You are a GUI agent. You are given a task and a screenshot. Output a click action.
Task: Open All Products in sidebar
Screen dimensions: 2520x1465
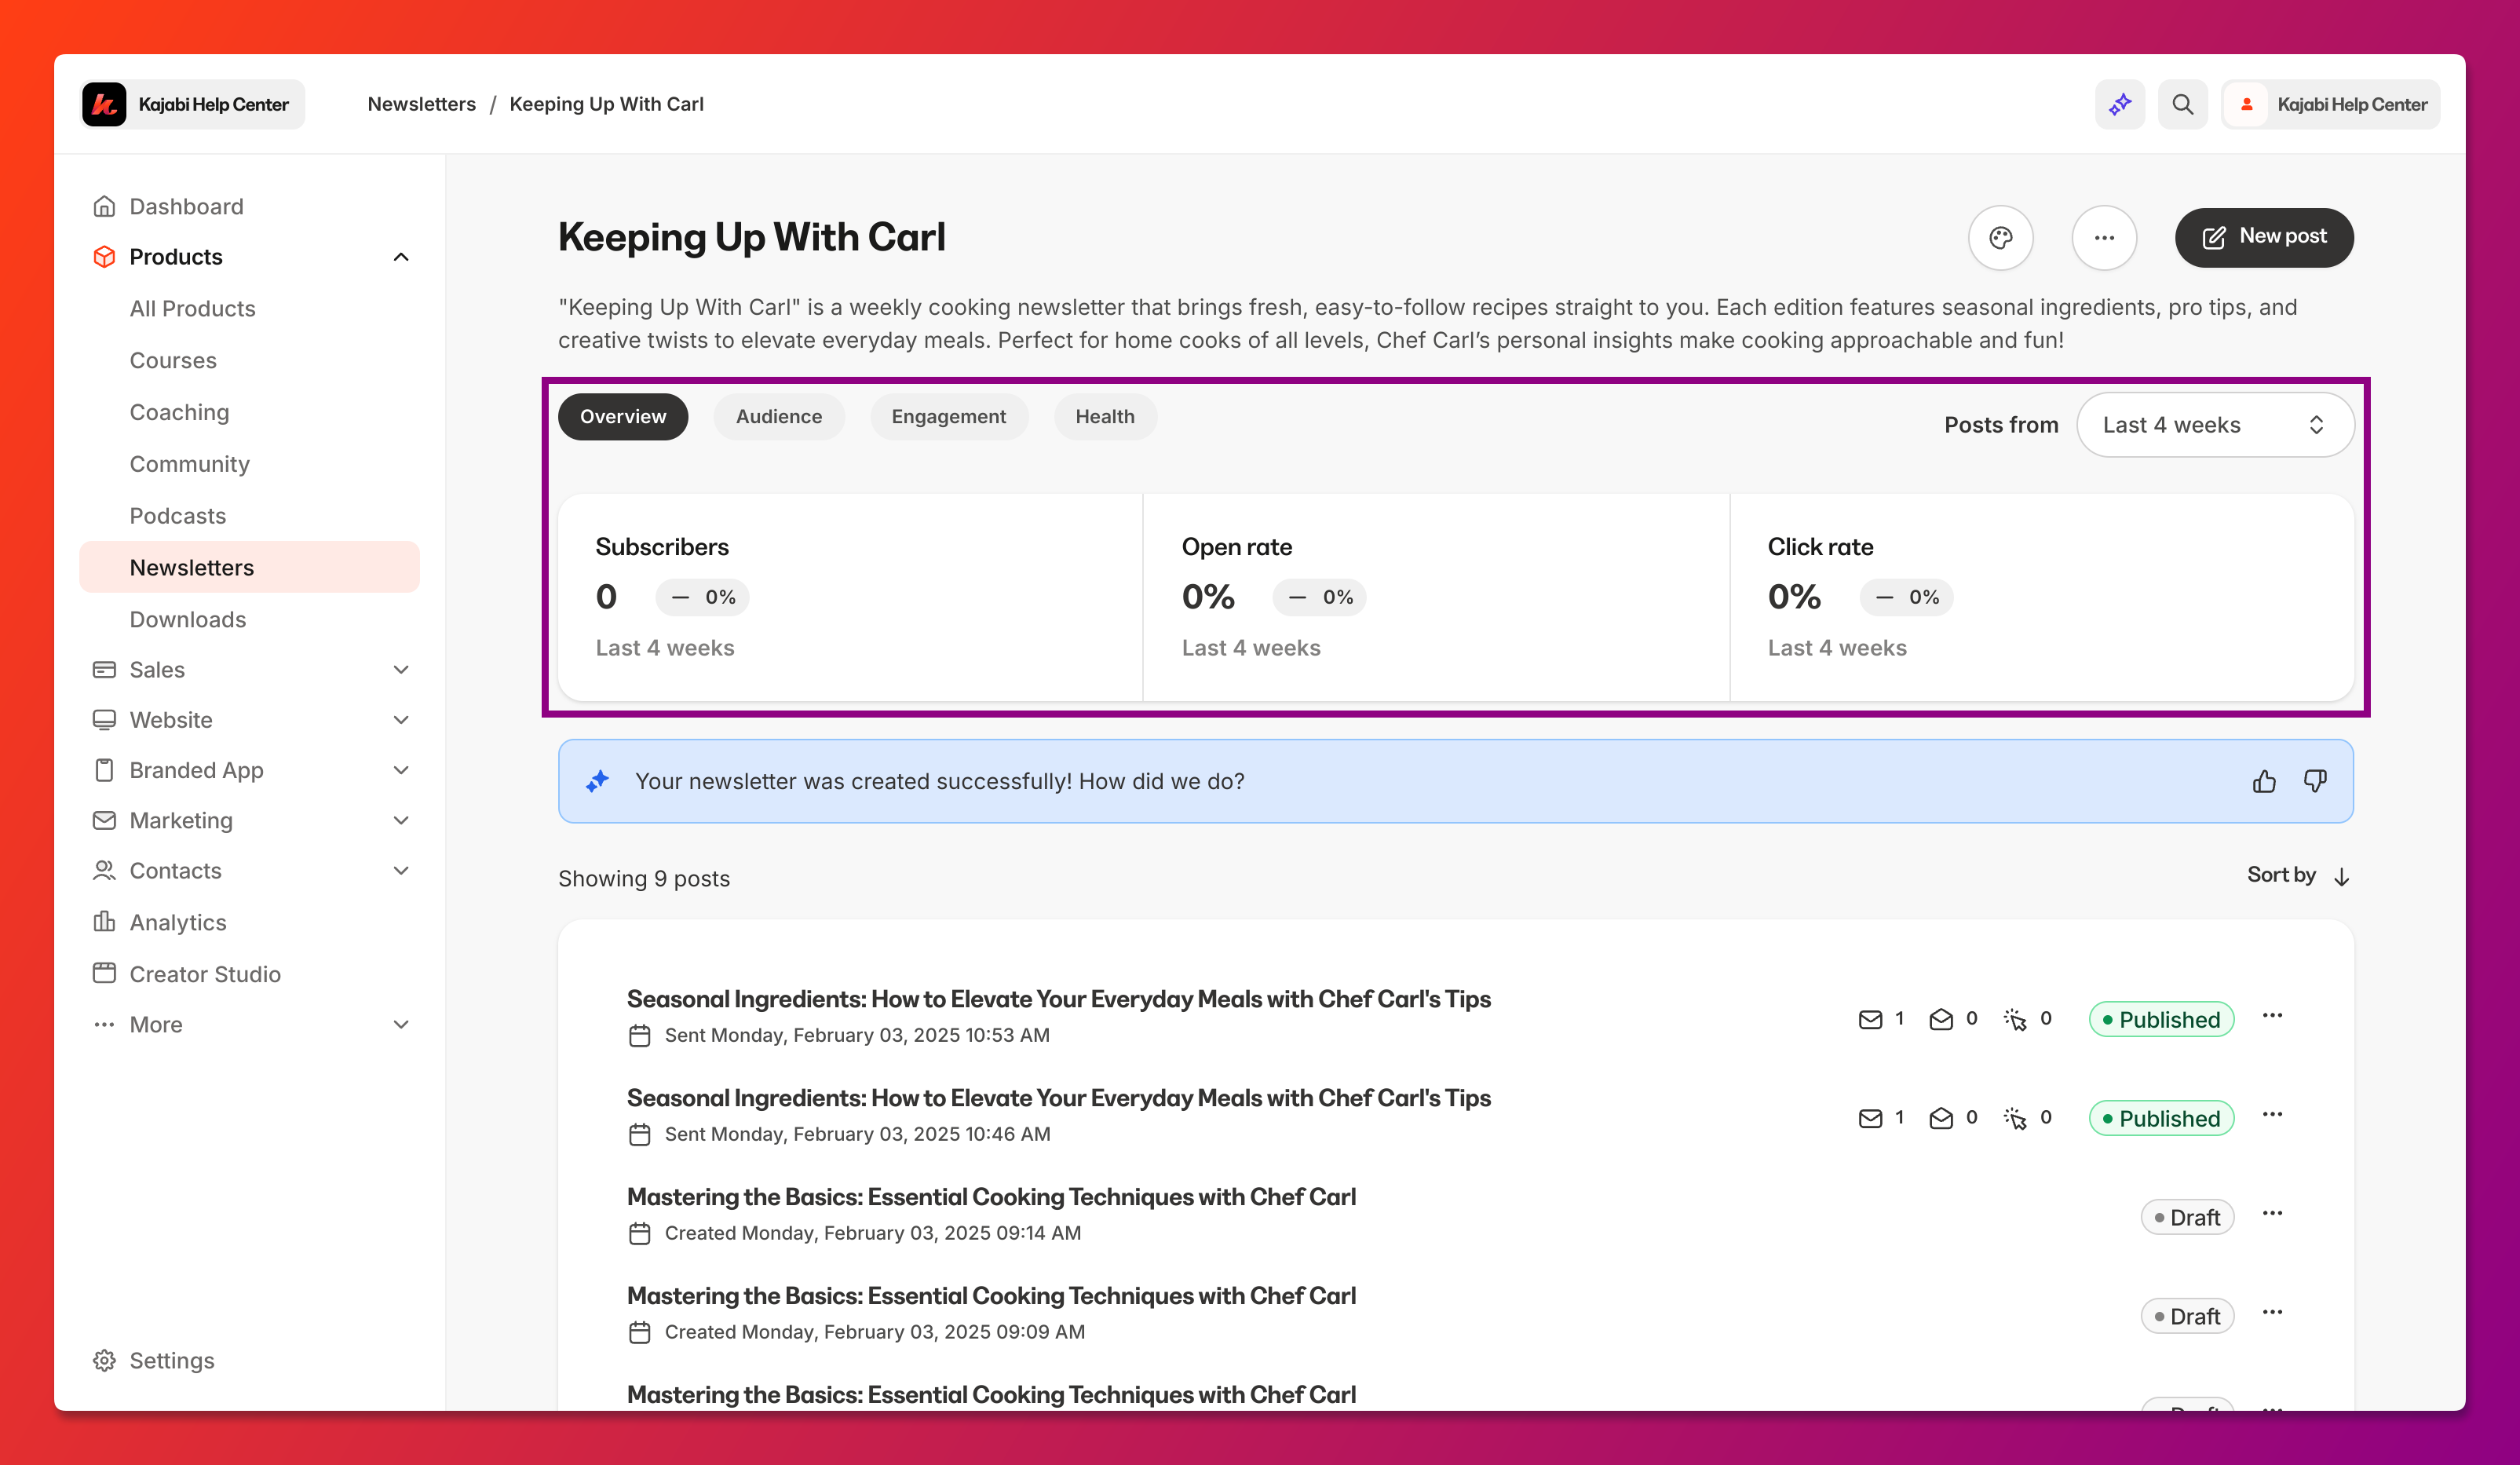point(192,309)
